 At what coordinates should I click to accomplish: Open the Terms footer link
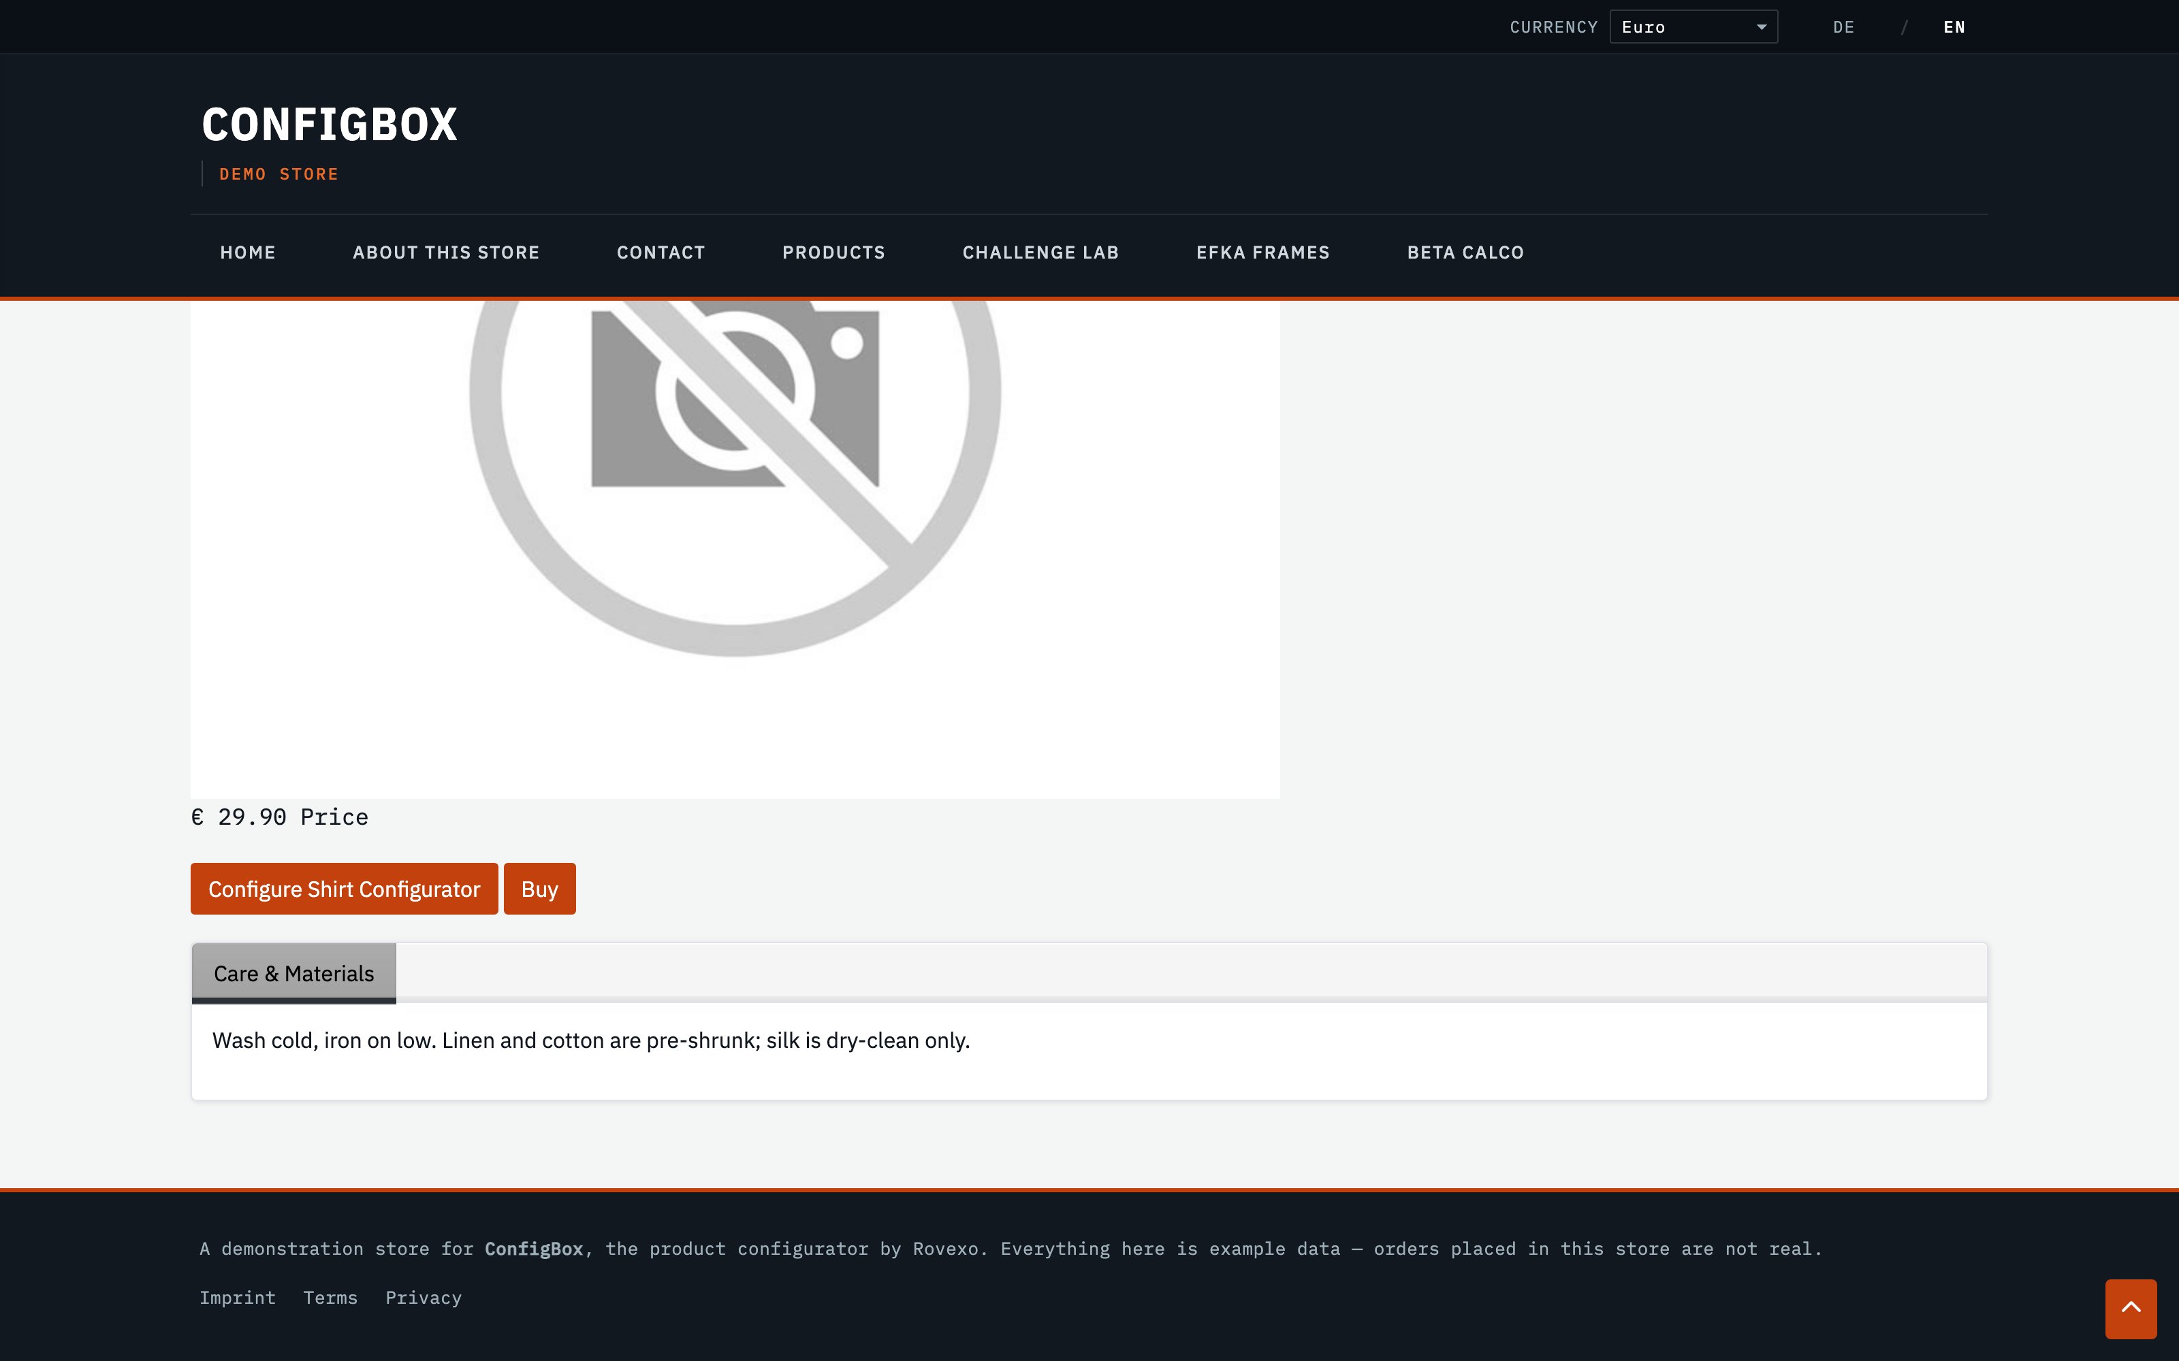point(330,1297)
